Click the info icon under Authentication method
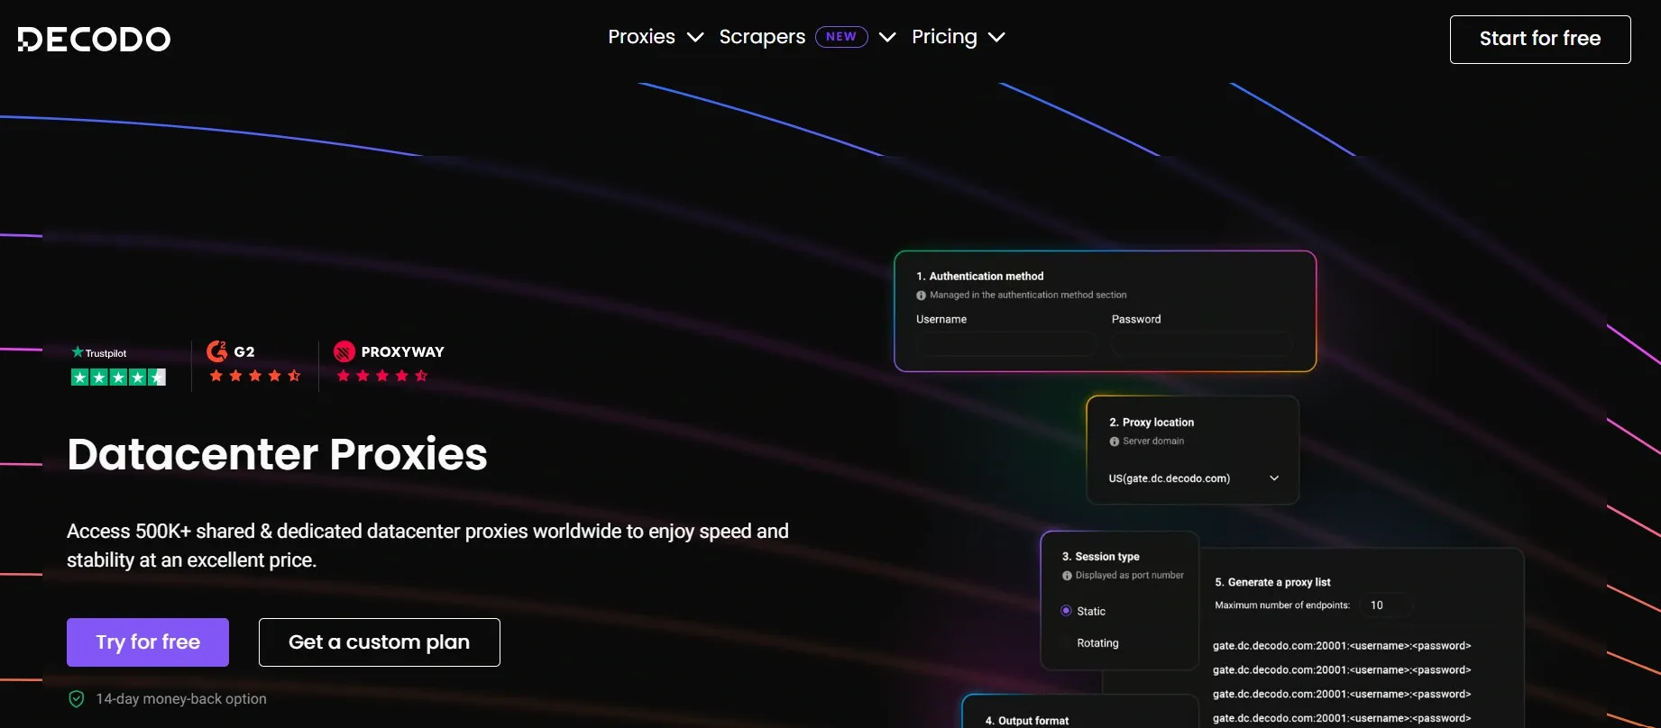 (922, 296)
